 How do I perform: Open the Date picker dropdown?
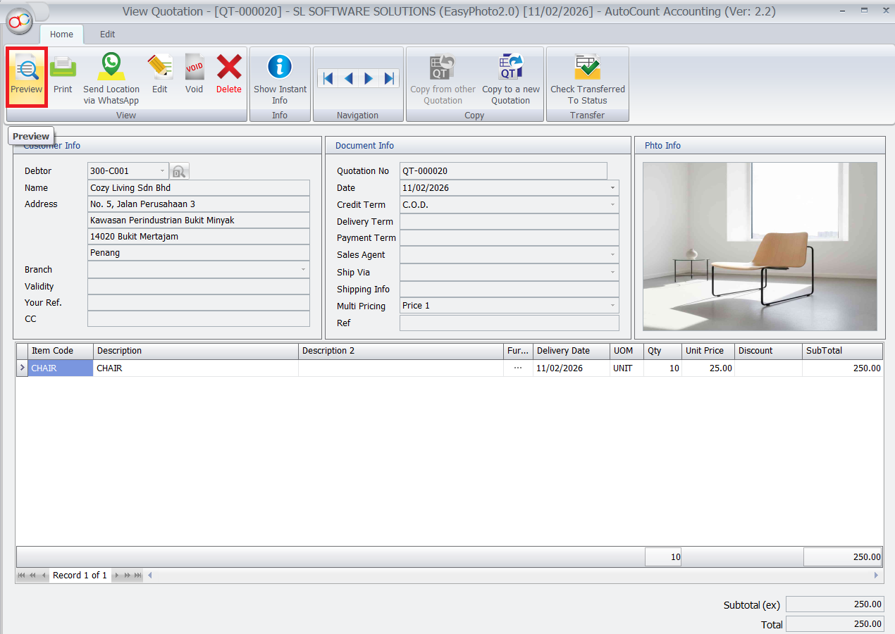[612, 188]
